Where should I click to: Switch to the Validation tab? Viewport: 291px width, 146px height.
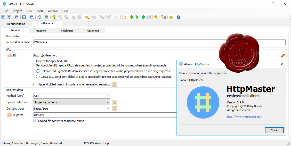coord(67,31)
